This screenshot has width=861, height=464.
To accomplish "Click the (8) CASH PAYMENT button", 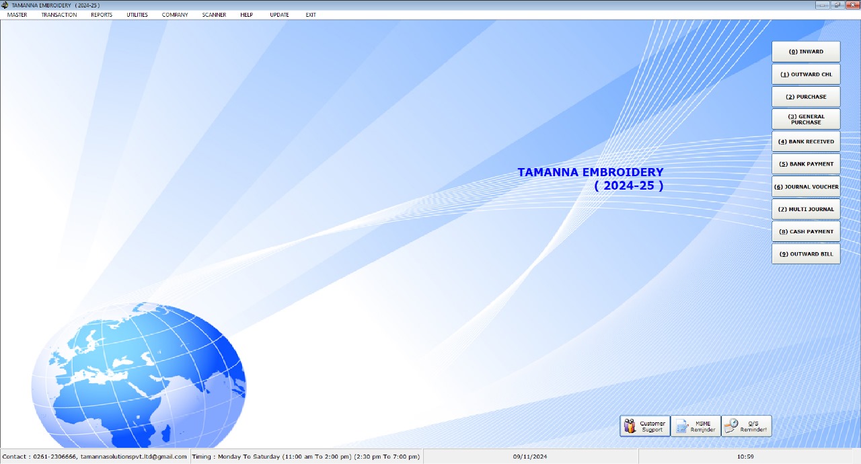I will coord(806,231).
